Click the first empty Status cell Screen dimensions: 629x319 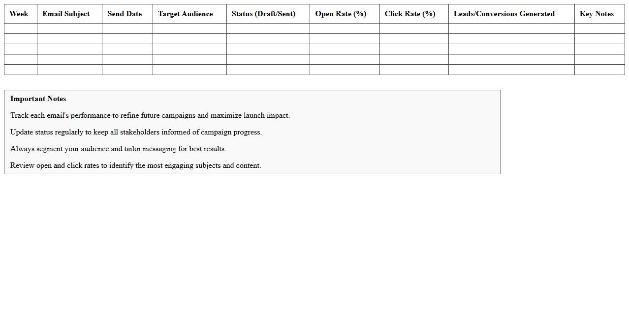click(x=268, y=28)
